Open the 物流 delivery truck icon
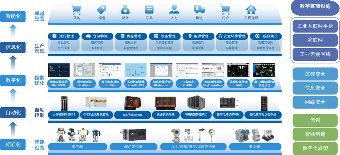 (199, 9)
